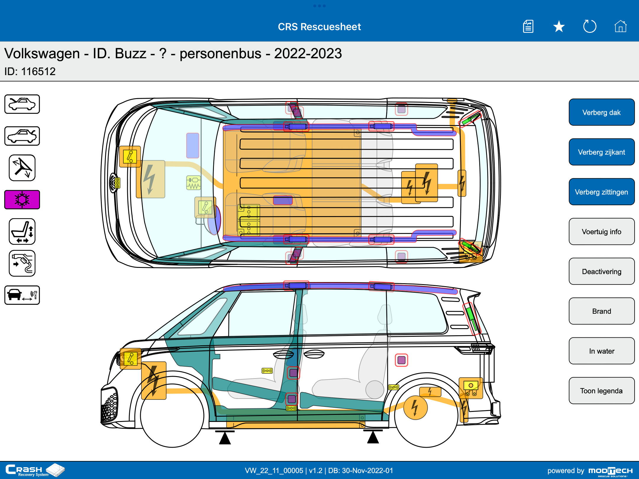
Task: Tap the three-dot handle at top
Action: [319, 6]
